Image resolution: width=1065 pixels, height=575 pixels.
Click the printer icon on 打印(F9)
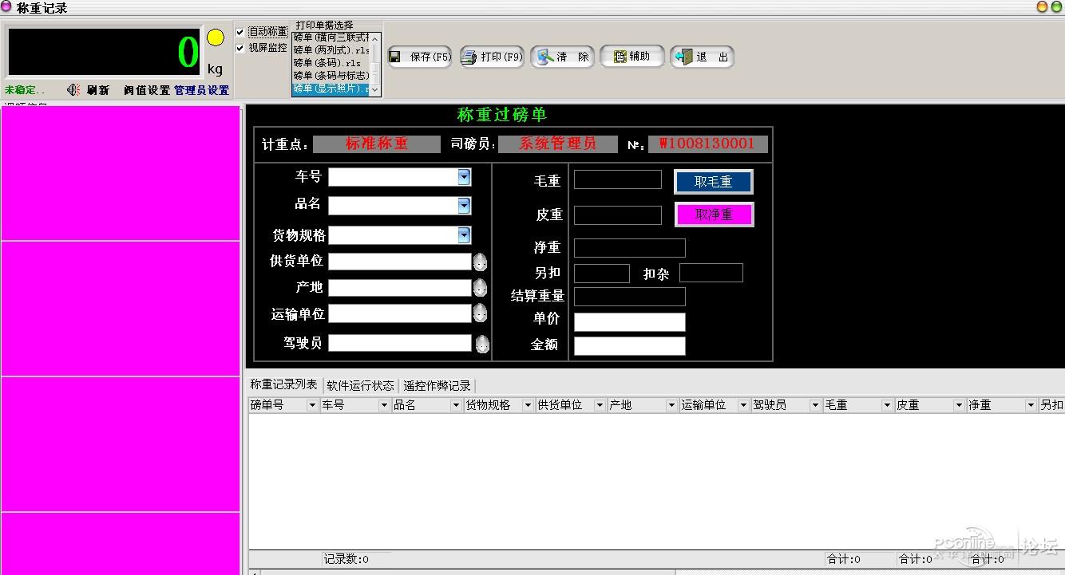[469, 57]
